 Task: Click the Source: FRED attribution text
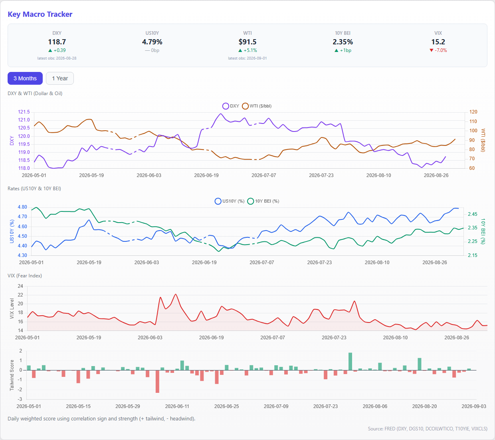[428, 429]
